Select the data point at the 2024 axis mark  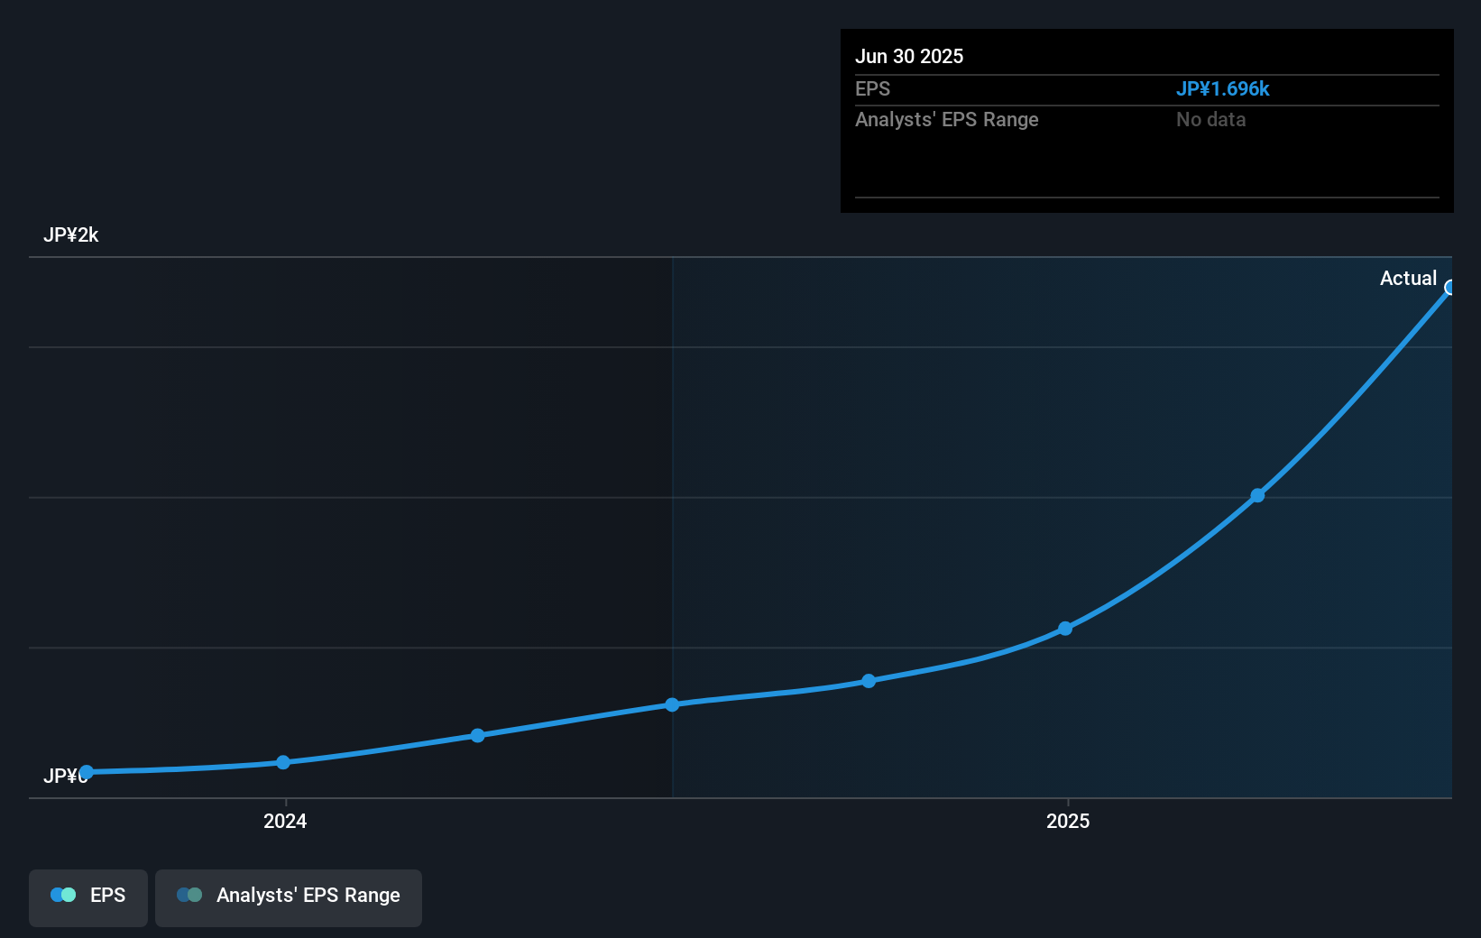[283, 762]
